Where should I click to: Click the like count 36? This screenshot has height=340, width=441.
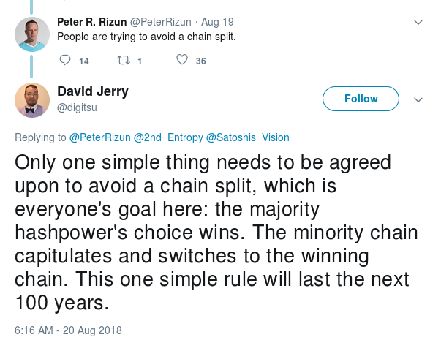[200, 61]
